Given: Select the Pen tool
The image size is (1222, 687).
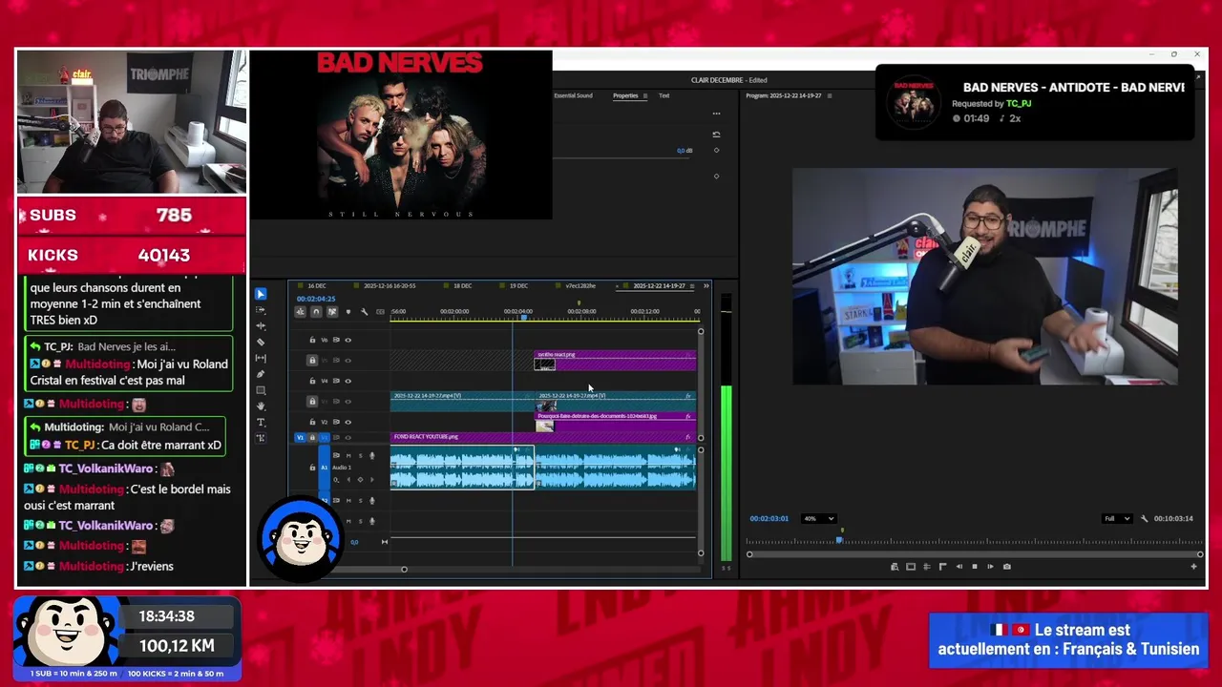Looking at the screenshot, I should point(261,374).
